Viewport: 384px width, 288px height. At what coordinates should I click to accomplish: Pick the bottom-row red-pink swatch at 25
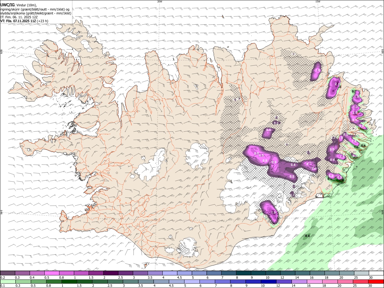[360, 282]
